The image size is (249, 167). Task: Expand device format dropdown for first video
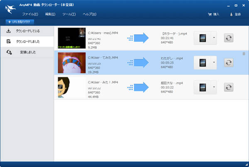(x=214, y=38)
